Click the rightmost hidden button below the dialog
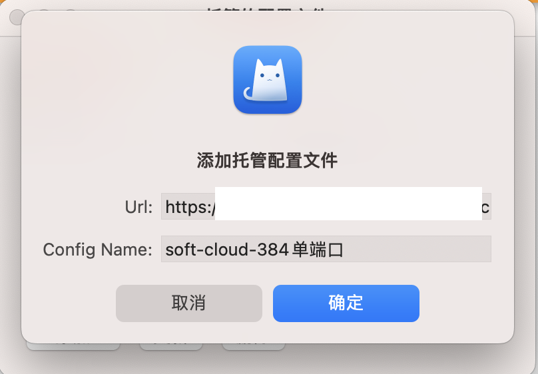This screenshot has height=374, width=538. 254,346
